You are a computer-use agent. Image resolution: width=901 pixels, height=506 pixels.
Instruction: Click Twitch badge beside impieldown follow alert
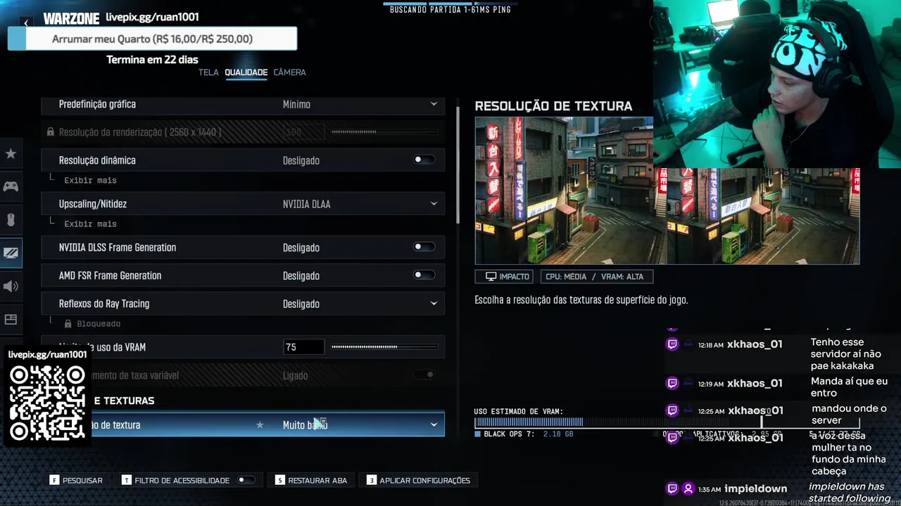(x=672, y=488)
